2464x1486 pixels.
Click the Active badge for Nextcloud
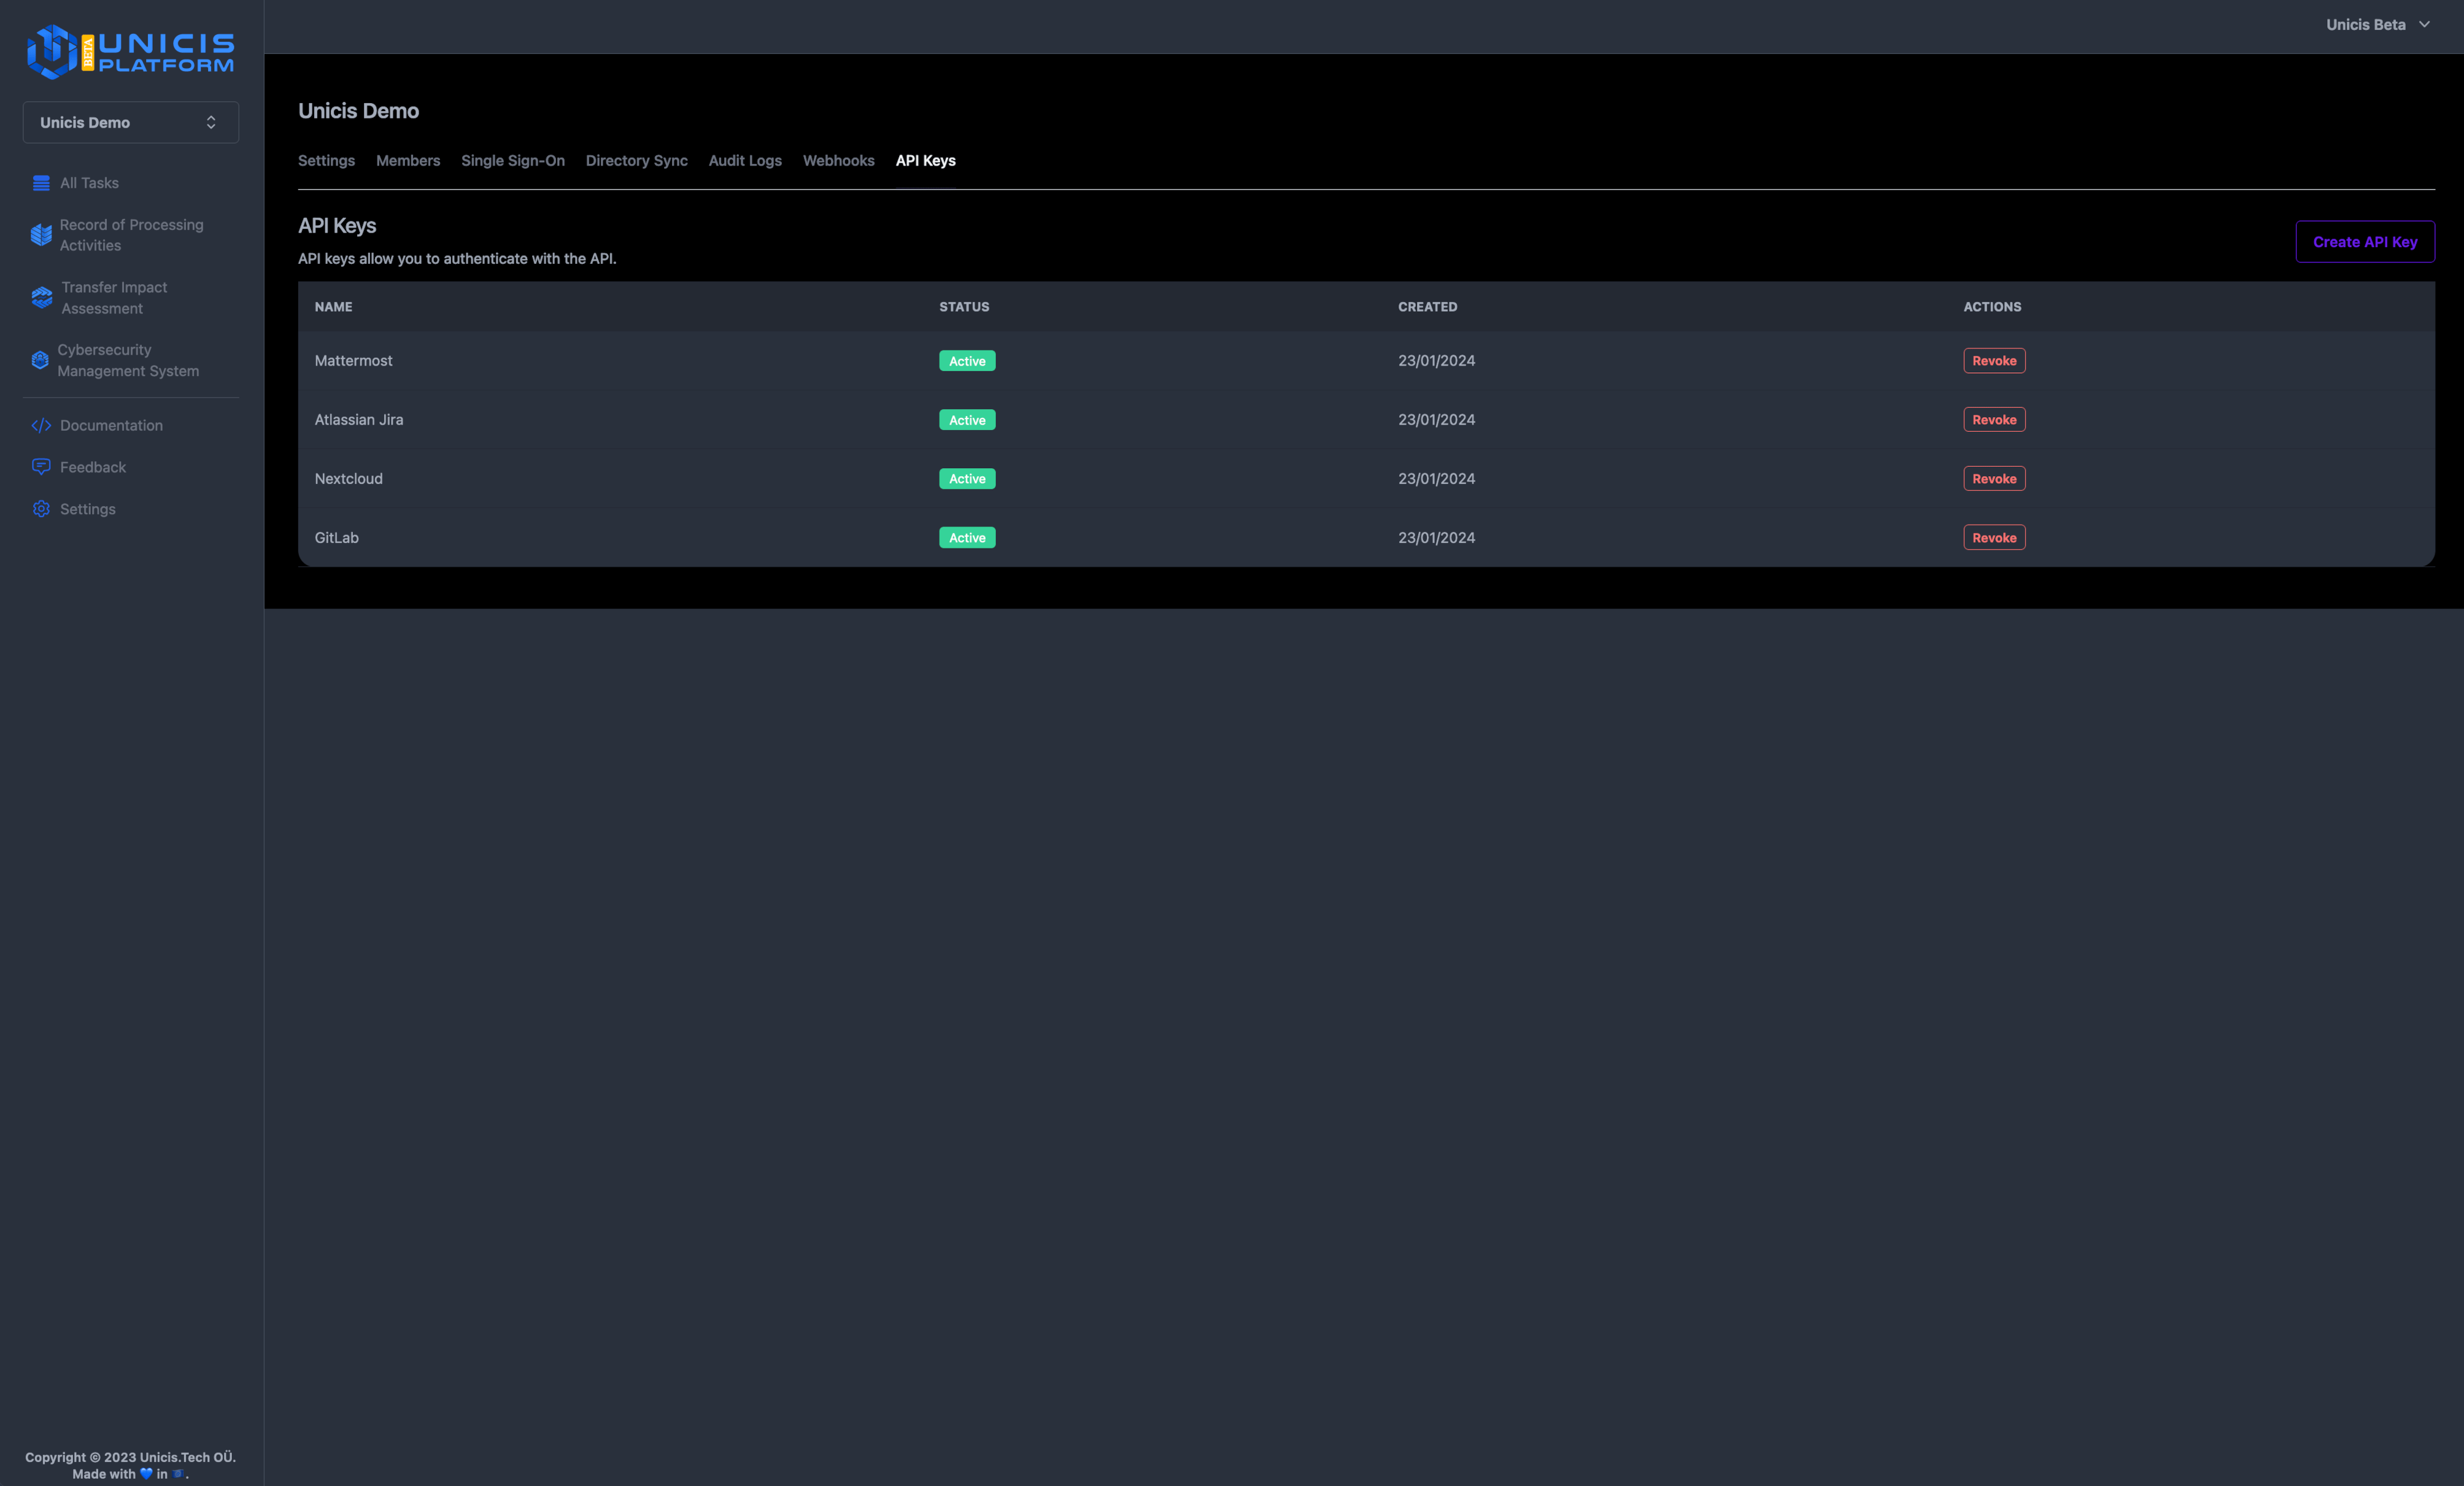(x=966, y=478)
